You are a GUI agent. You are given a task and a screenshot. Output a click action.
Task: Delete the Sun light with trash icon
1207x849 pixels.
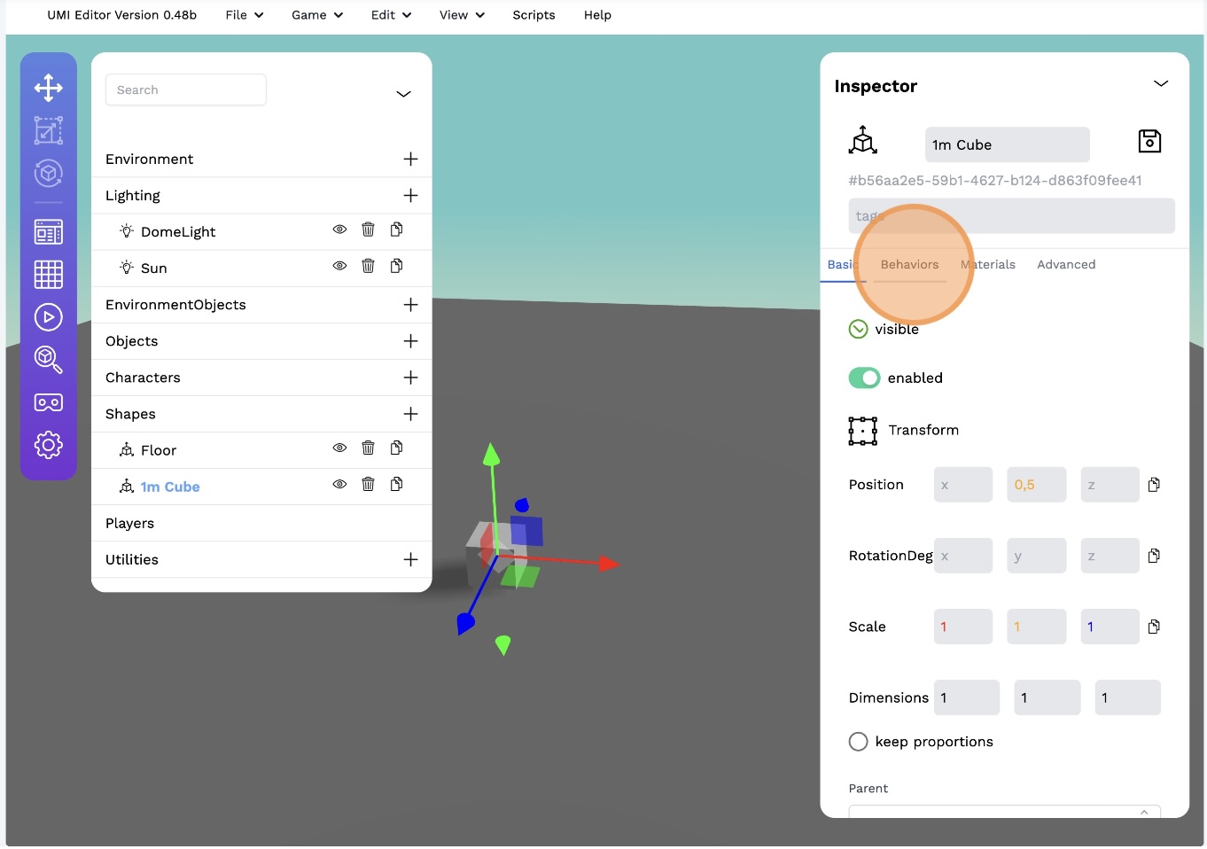(x=368, y=266)
